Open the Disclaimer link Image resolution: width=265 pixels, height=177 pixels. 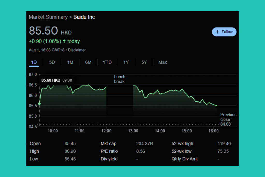(77, 50)
